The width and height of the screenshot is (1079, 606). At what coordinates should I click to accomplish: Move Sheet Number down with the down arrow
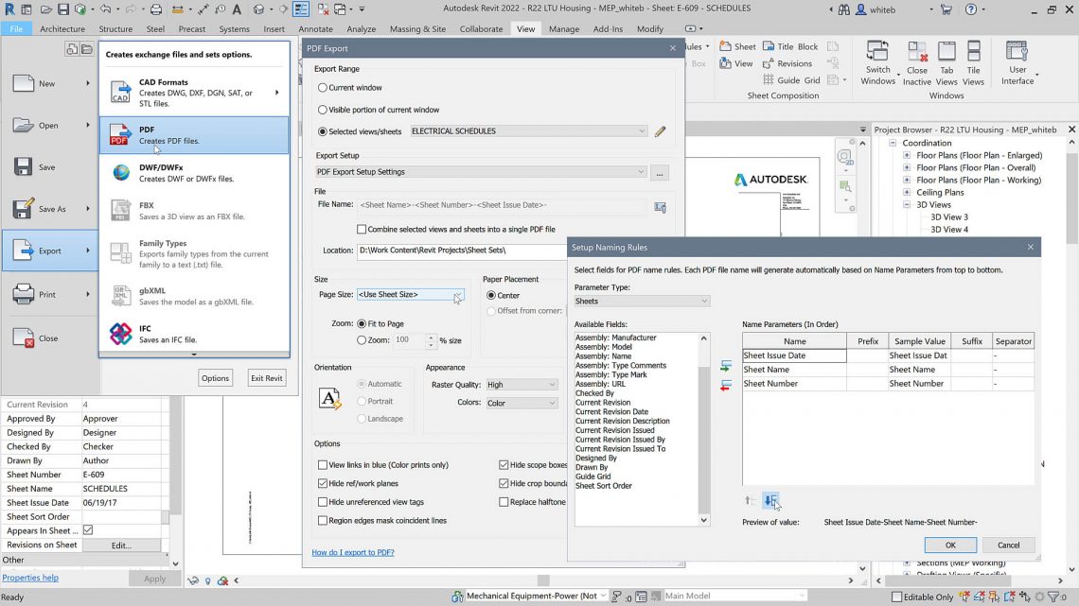[x=771, y=500]
